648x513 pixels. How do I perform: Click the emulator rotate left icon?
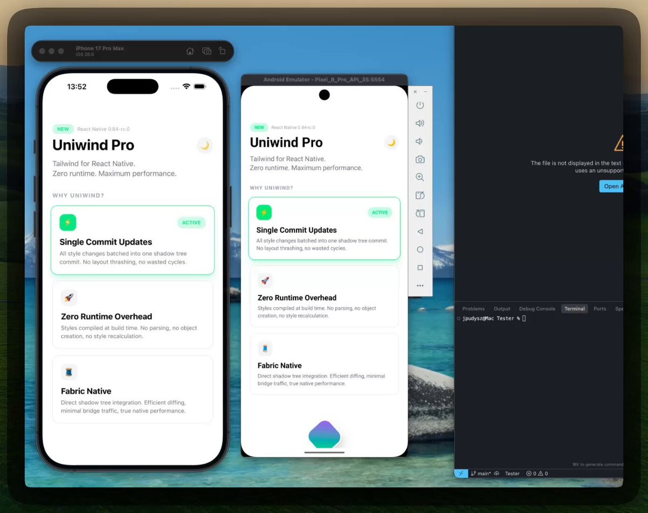point(420,195)
